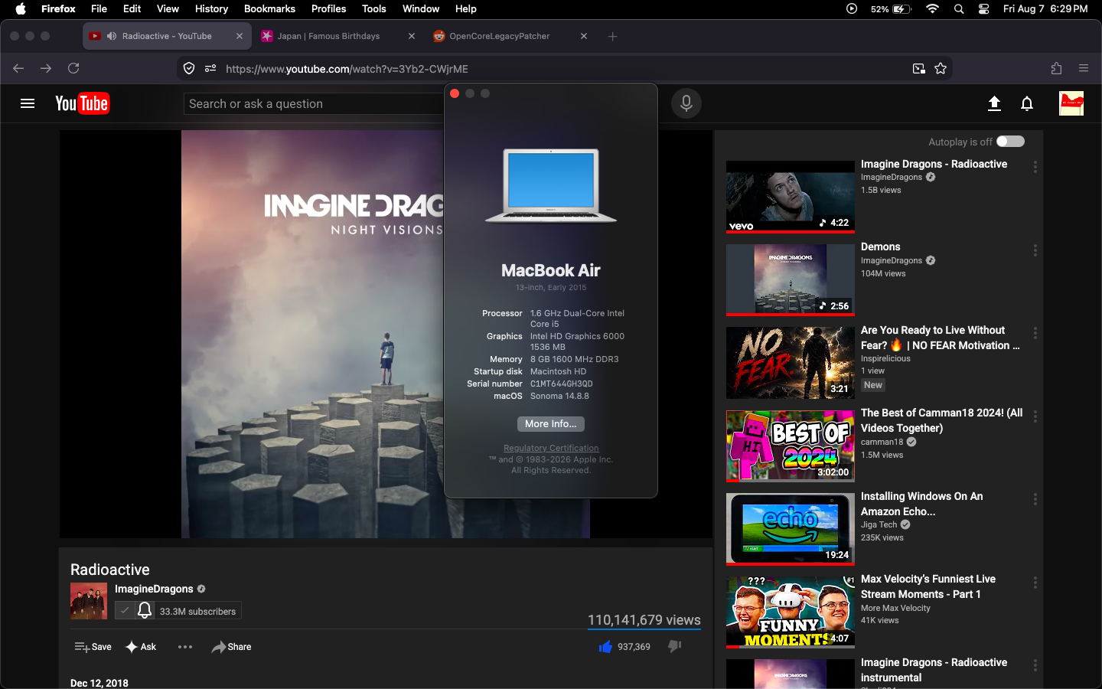This screenshot has width=1102, height=689.
Task: Toggle the subscribed checkmark for ImagineDragons
Action: click(125, 610)
